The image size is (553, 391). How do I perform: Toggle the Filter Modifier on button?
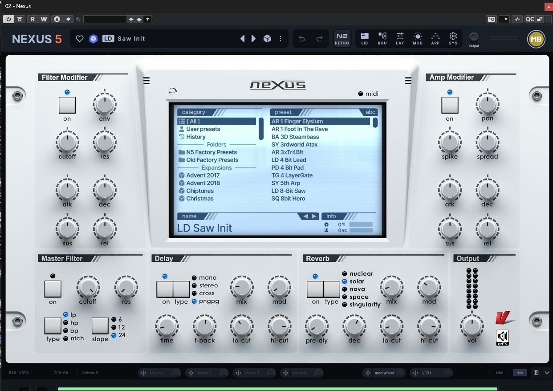pos(67,105)
